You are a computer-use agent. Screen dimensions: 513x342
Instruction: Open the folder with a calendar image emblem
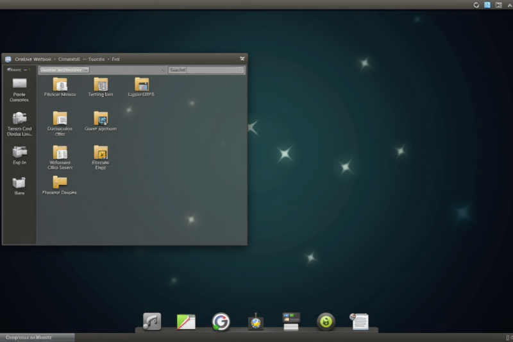[141, 84]
